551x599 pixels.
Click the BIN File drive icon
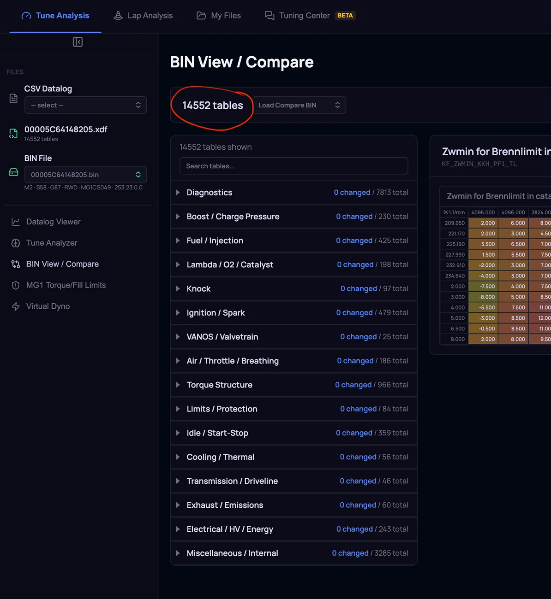tap(13, 172)
